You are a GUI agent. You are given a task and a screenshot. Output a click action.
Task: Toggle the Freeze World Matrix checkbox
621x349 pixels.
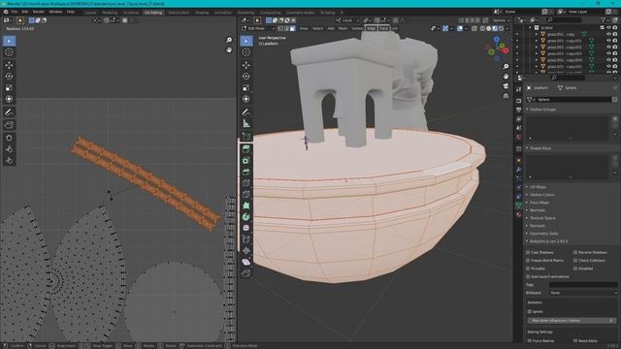(x=528, y=261)
